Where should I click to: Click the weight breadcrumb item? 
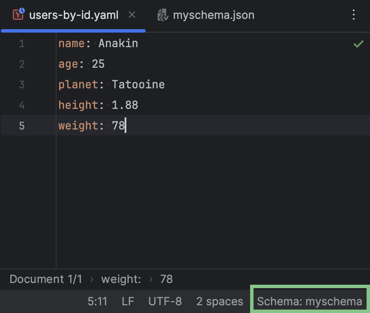[x=121, y=279]
